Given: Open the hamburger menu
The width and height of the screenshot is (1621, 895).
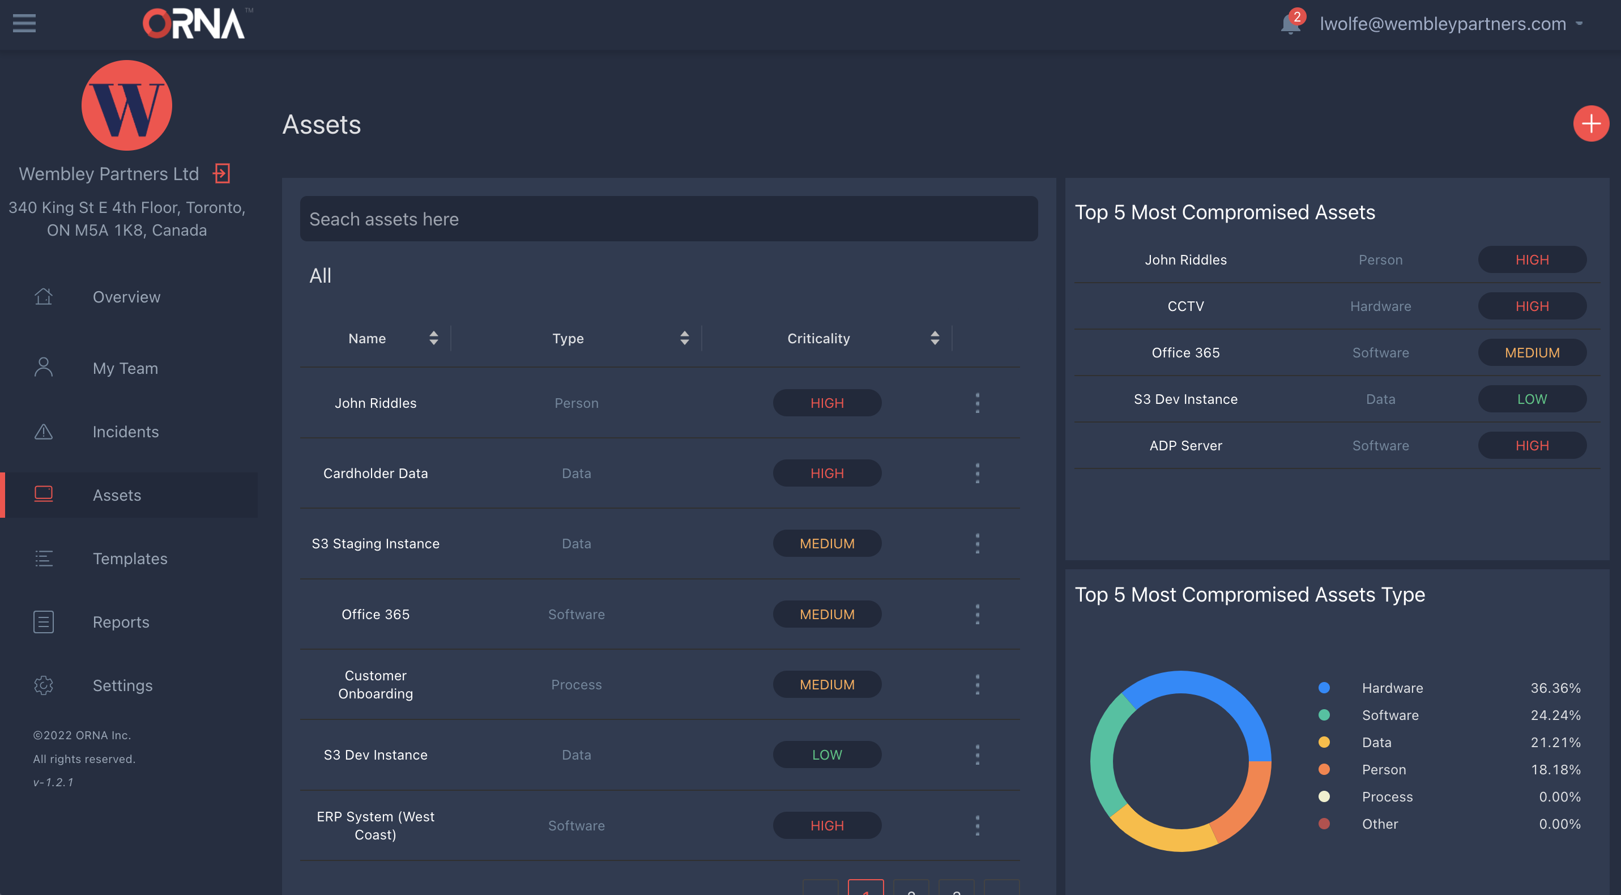Looking at the screenshot, I should point(24,23).
